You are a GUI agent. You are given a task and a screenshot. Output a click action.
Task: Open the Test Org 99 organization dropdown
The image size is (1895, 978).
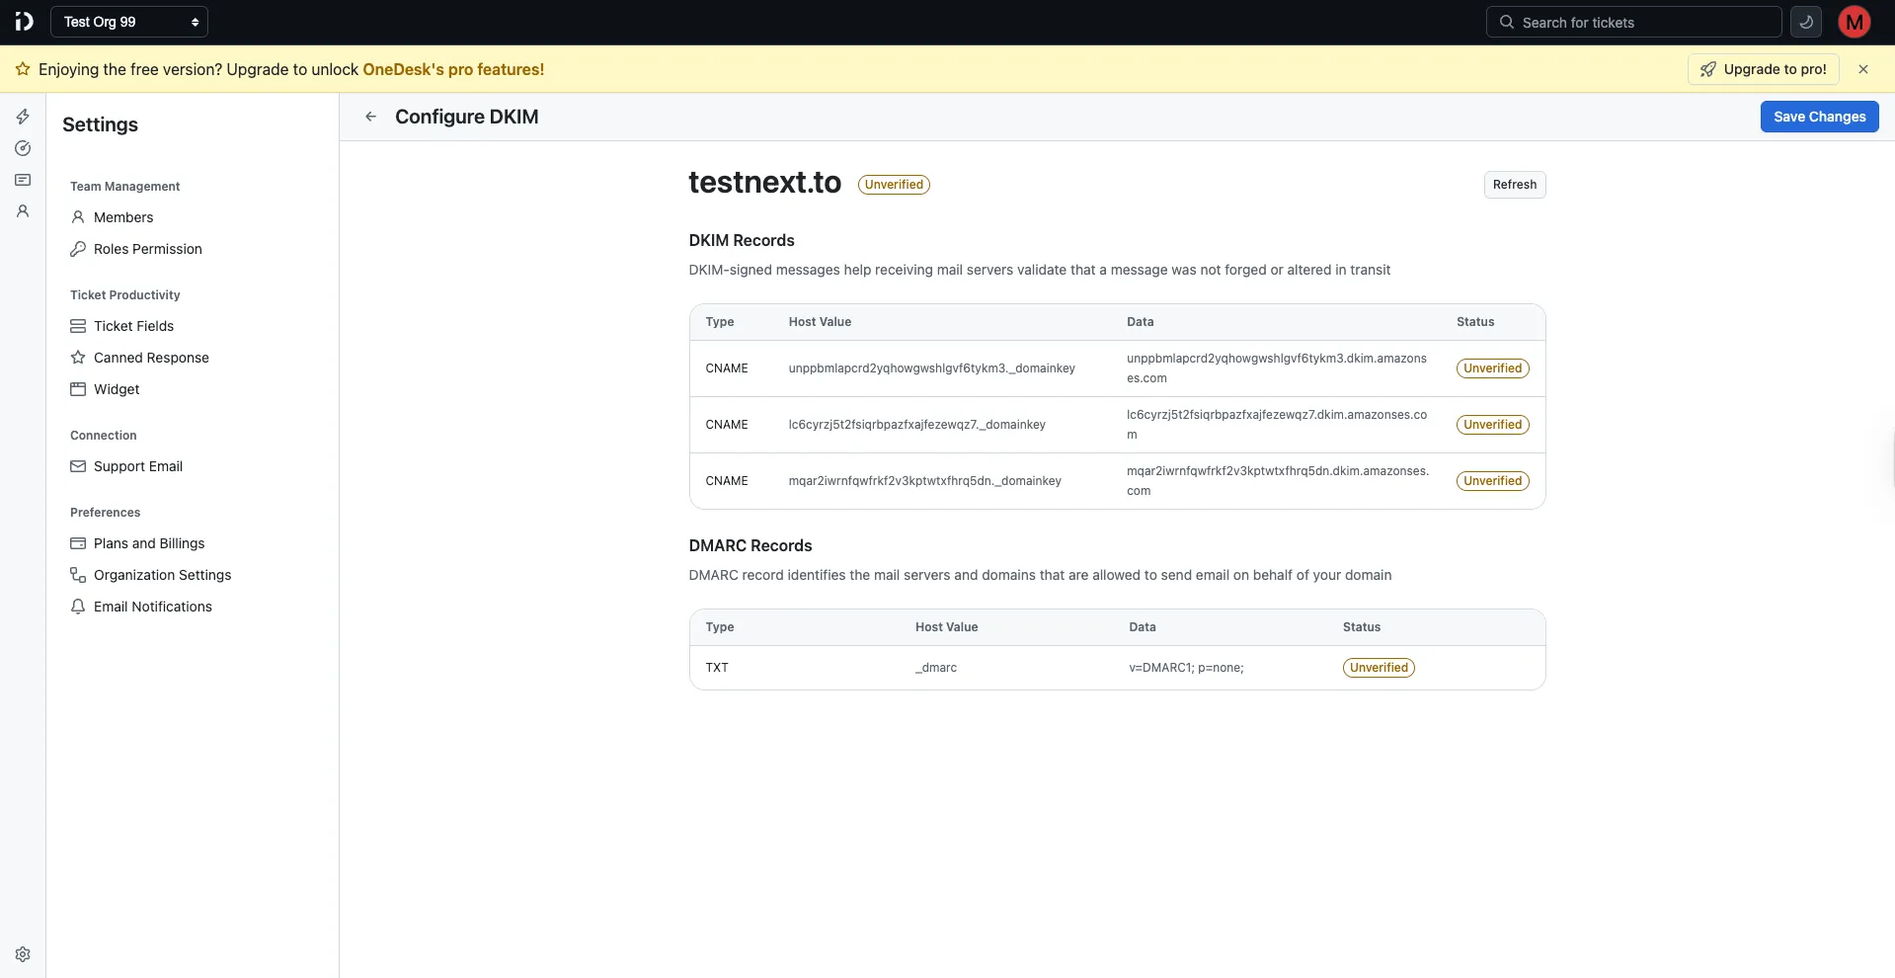click(x=128, y=21)
